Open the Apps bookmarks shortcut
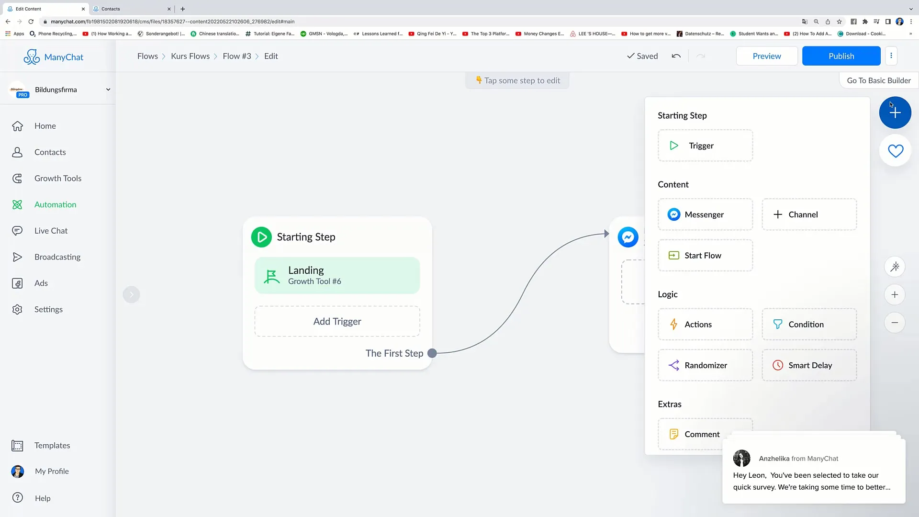 click(15, 34)
